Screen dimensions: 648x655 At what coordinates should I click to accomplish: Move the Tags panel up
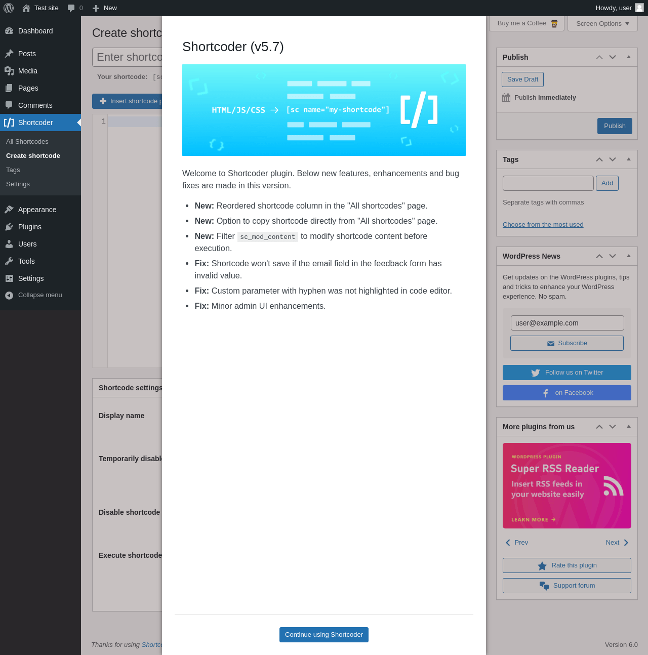(599, 159)
